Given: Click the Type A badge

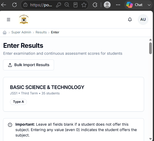Looking at the screenshot, I should [18, 102].
